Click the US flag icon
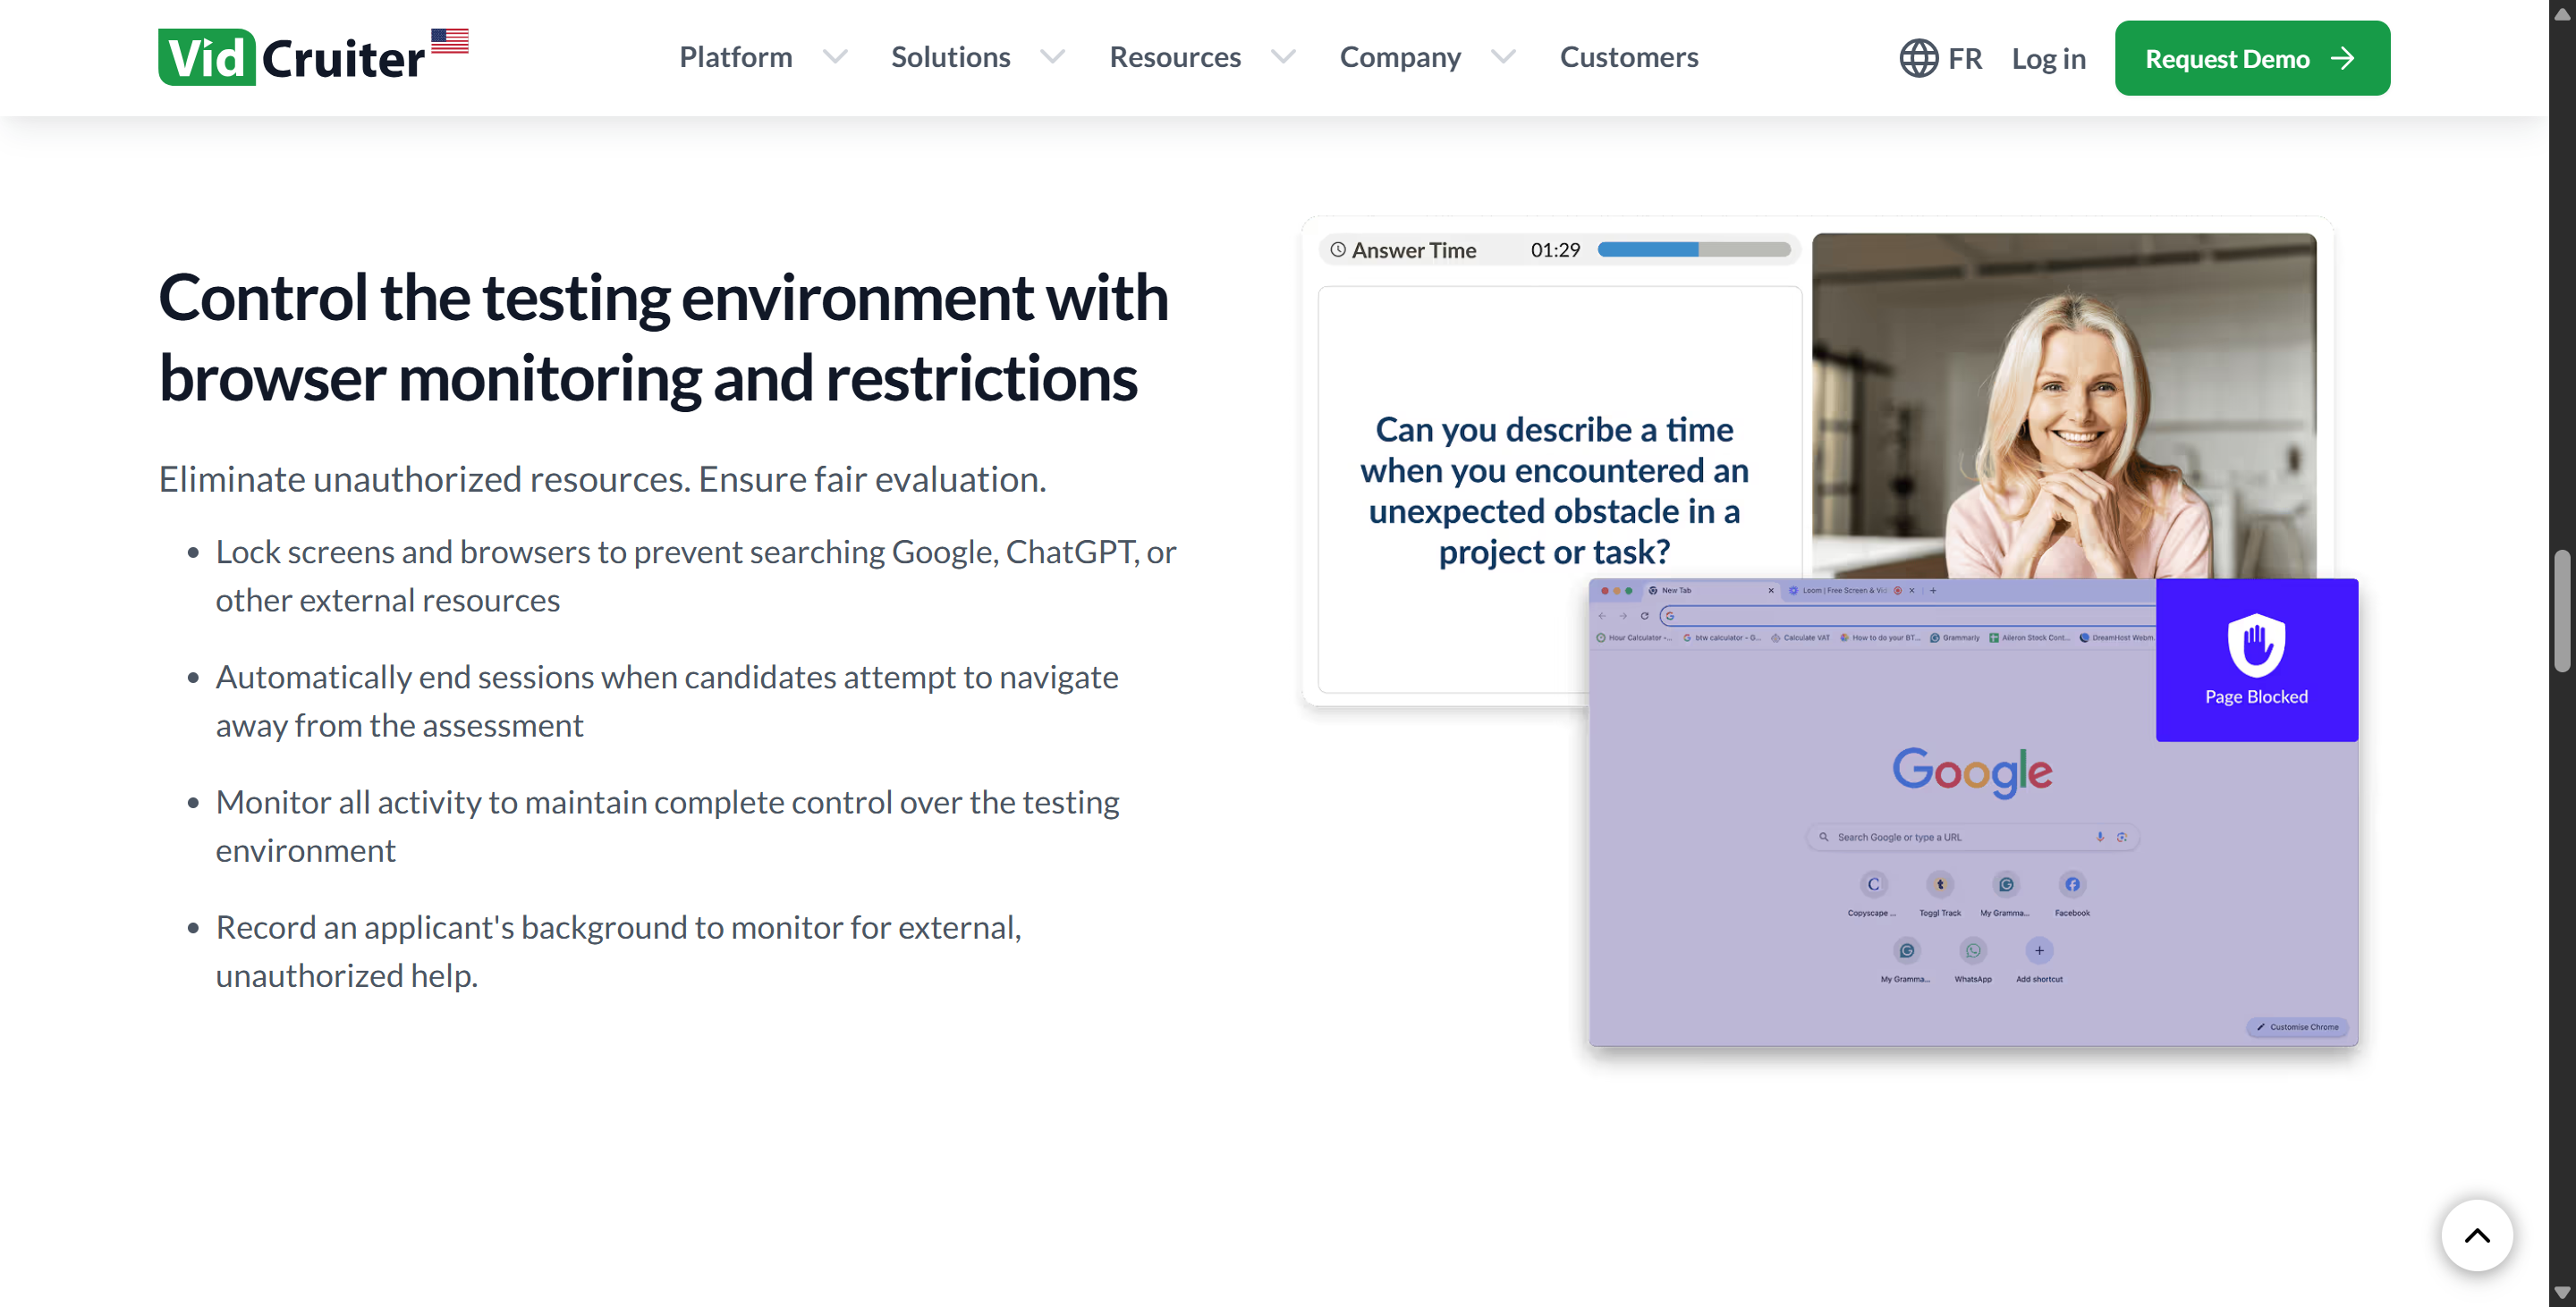Screen dimensions: 2576x1307 (x=450, y=41)
